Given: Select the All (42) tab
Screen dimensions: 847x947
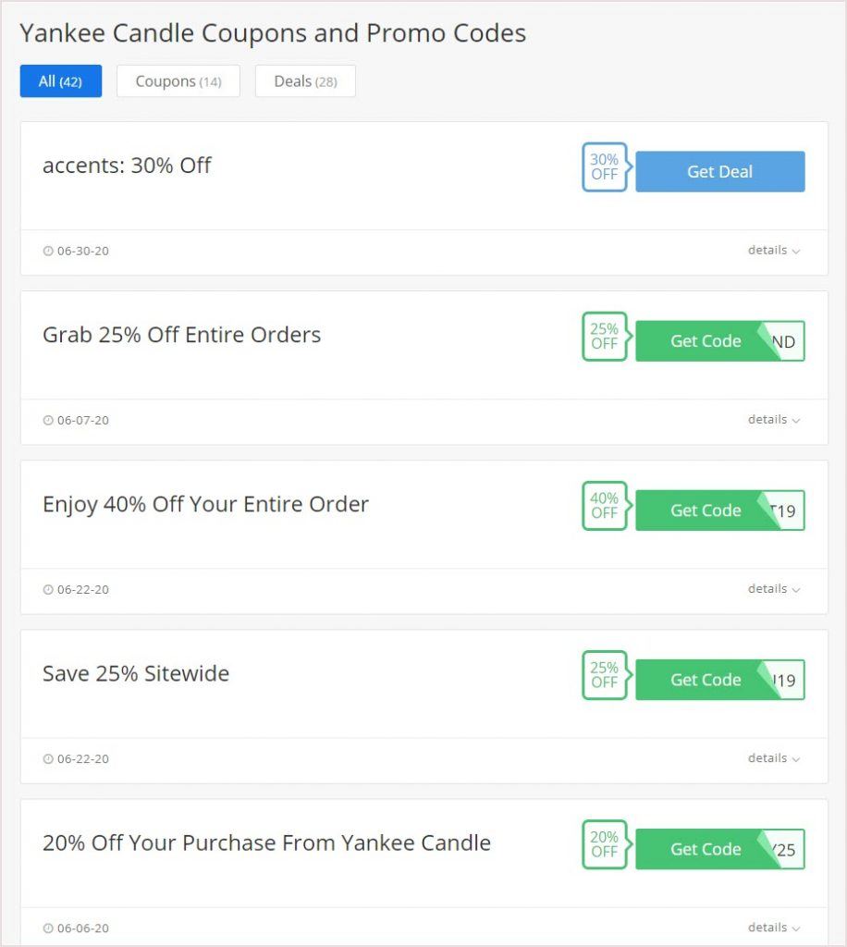Looking at the screenshot, I should (x=60, y=81).
